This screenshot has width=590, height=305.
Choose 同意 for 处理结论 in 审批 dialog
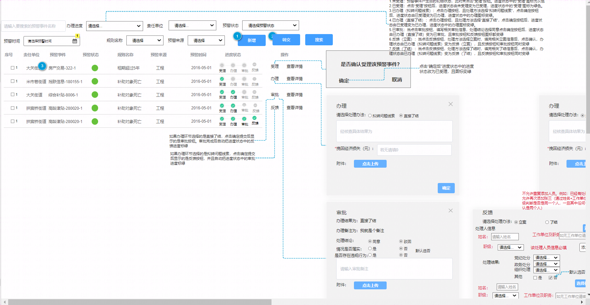click(x=370, y=241)
